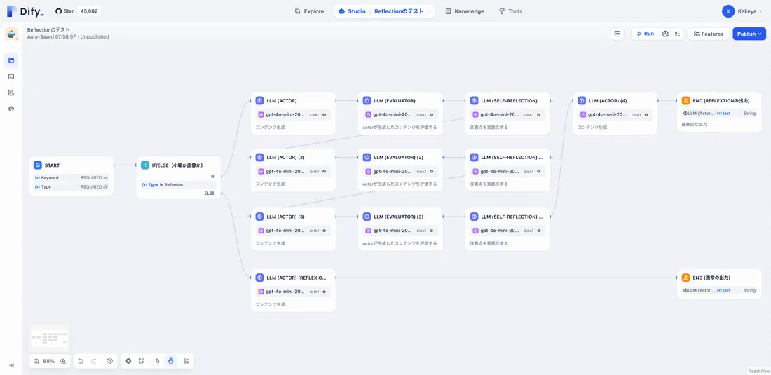
Task: Open the monitoring gauge sidebar icon
Action: tap(11, 109)
